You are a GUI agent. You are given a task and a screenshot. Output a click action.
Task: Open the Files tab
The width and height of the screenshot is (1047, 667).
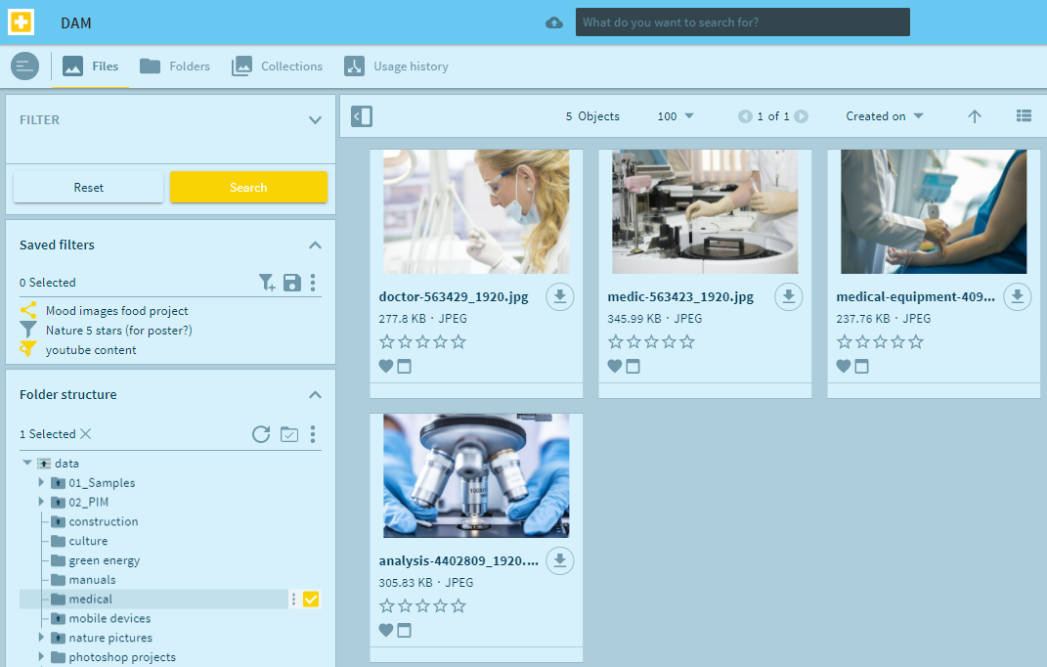click(90, 67)
